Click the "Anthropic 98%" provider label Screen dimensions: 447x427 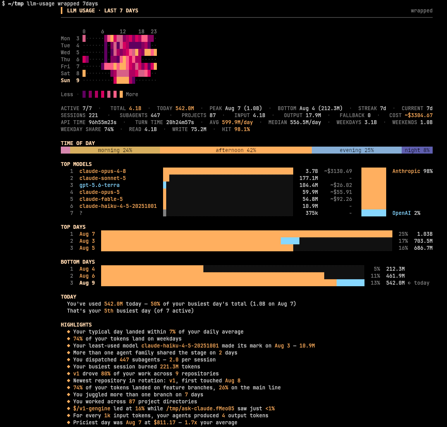(x=413, y=171)
